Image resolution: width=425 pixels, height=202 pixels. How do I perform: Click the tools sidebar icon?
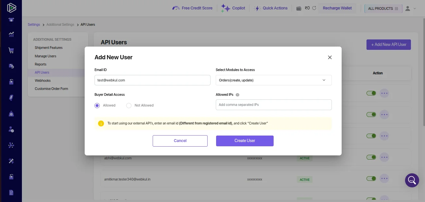pos(11,161)
